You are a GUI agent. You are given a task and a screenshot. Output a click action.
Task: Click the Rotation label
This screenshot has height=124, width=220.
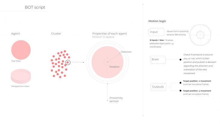pyautogui.click(x=114, y=67)
